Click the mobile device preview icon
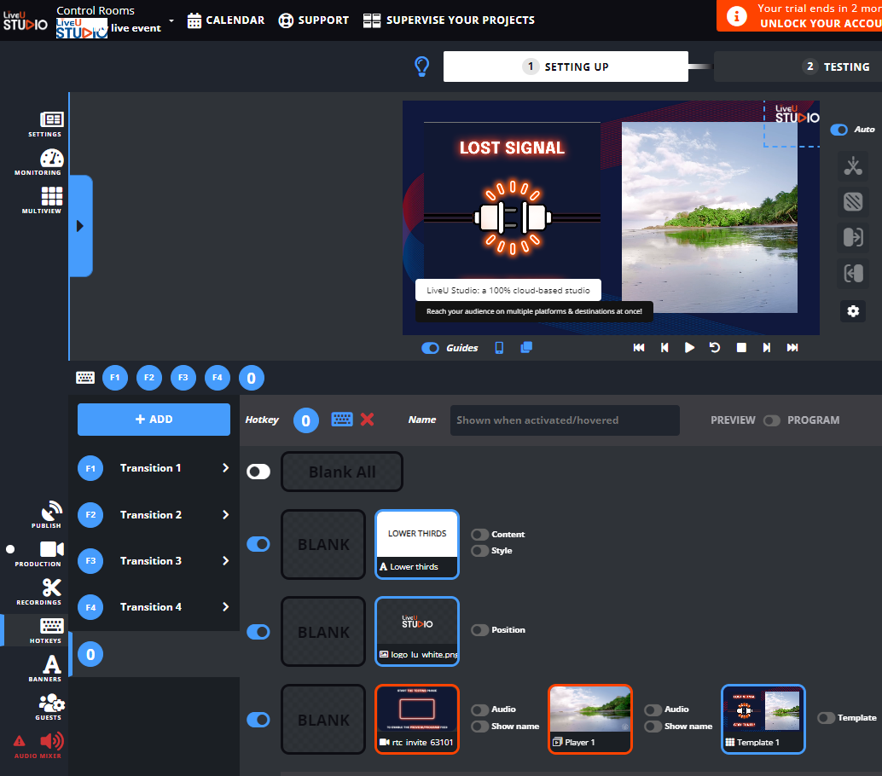The height and width of the screenshot is (776, 882). point(499,348)
